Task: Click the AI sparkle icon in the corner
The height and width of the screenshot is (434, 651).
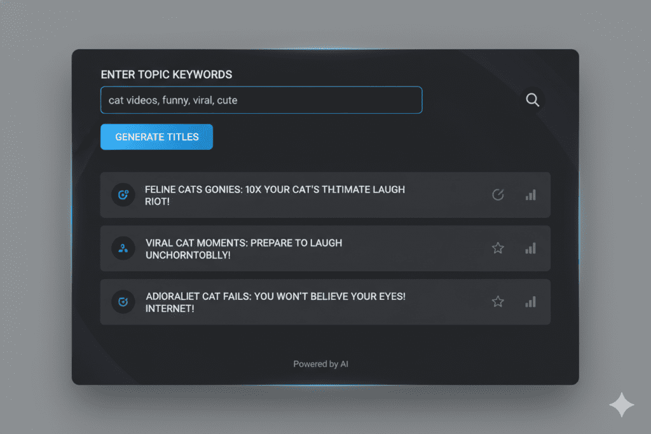Action: (622, 405)
